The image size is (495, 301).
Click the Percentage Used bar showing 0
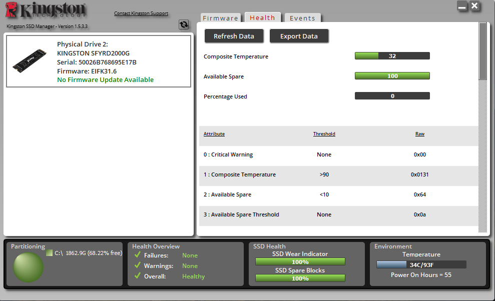(392, 95)
